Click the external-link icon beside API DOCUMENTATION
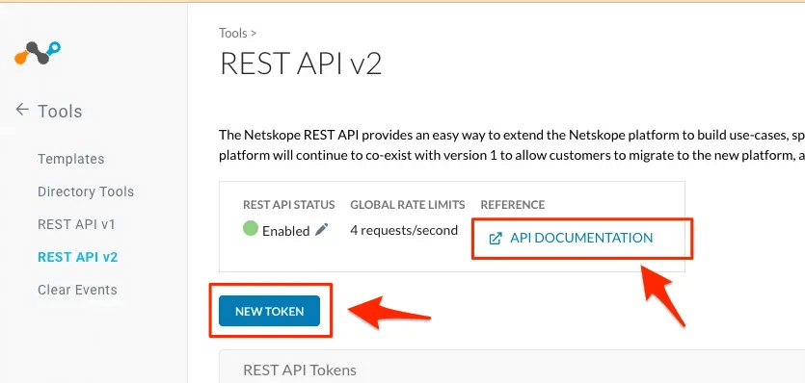This screenshot has width=805, height=383. coord(496,238)
